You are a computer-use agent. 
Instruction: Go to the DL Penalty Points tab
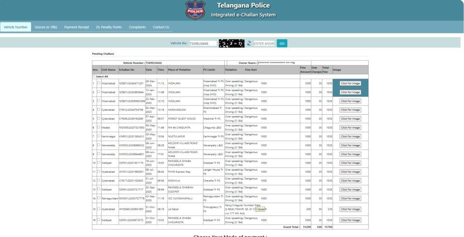tap(109, 27)
